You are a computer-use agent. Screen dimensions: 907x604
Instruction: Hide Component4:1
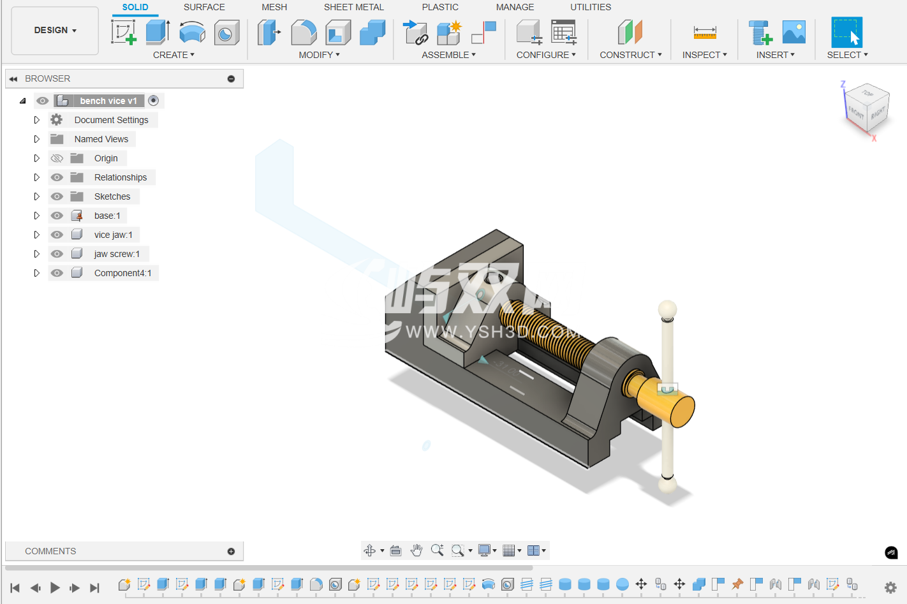(57, 273)
